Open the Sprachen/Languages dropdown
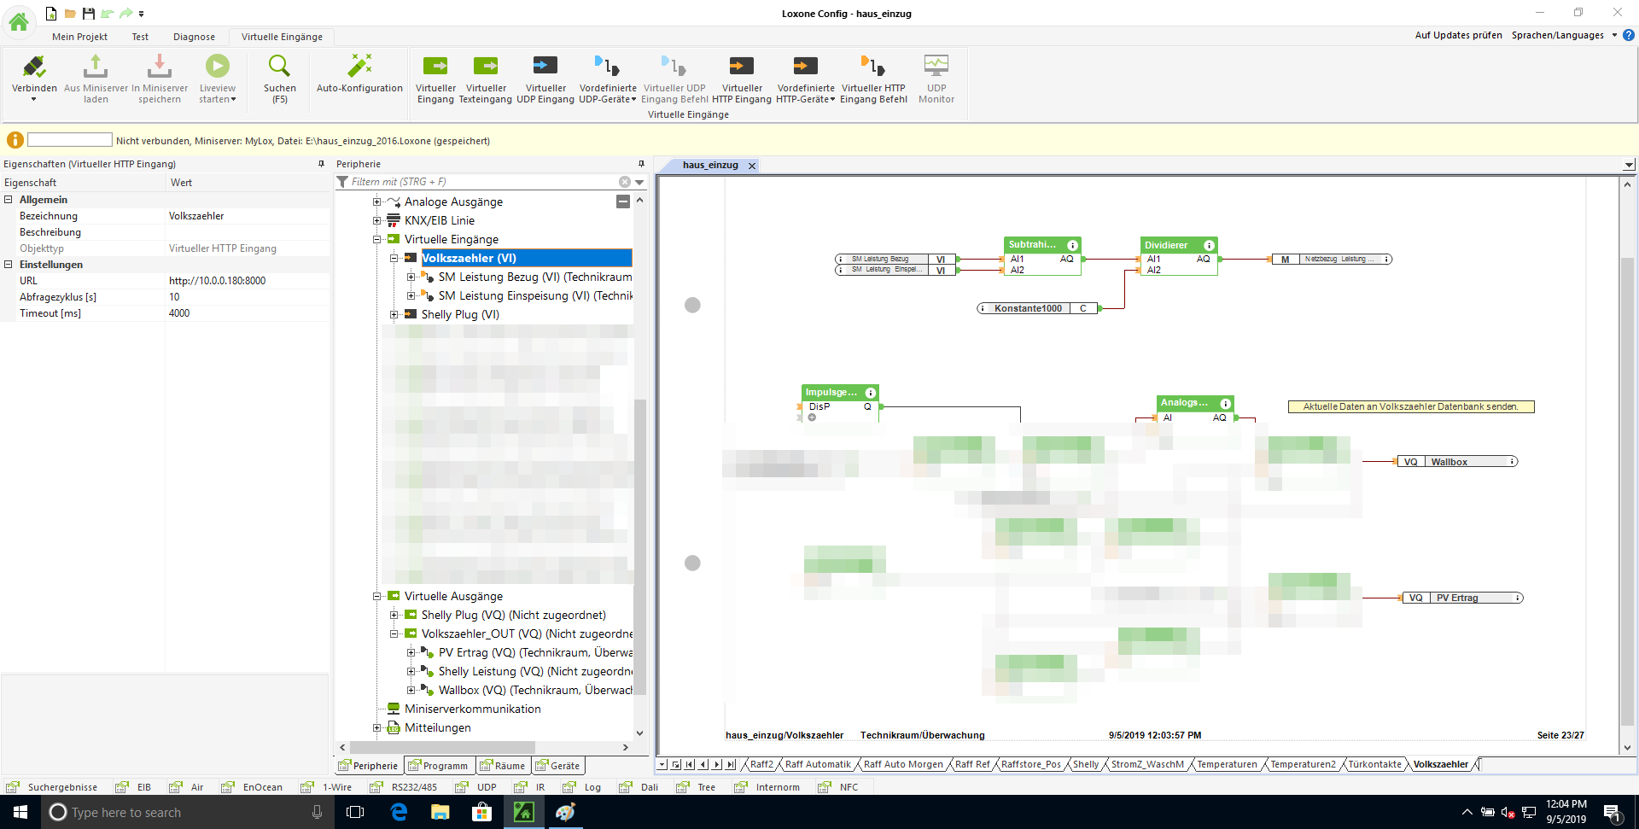The image size is (1639, 829). pos(1563,35)
